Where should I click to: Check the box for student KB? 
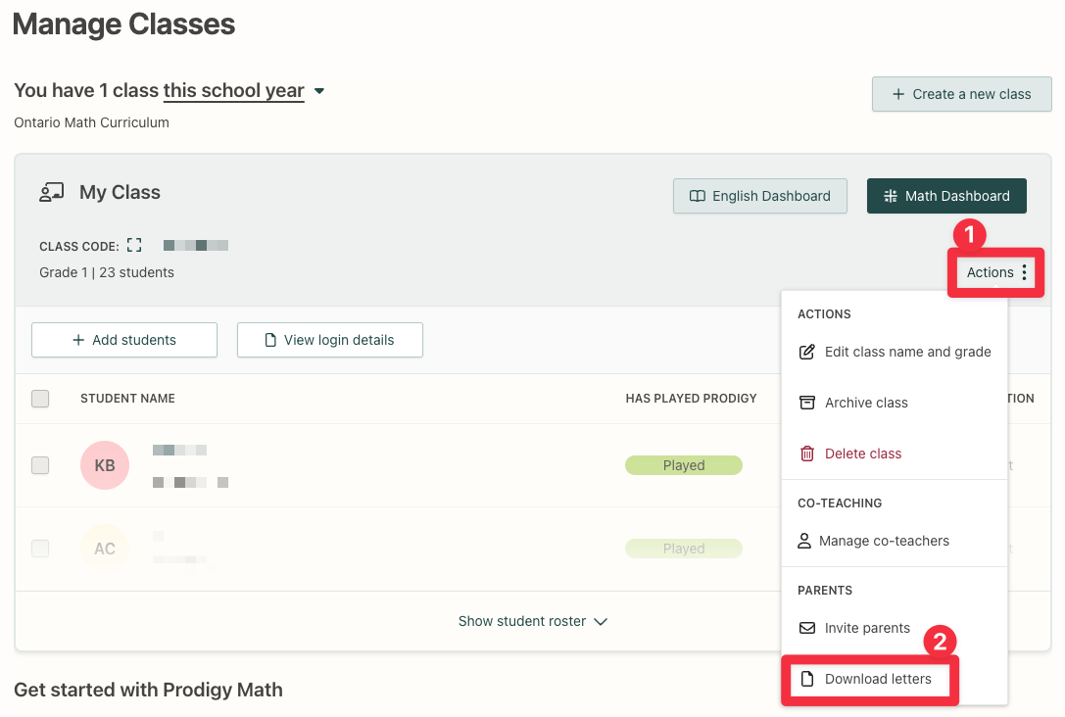[40, 465]
